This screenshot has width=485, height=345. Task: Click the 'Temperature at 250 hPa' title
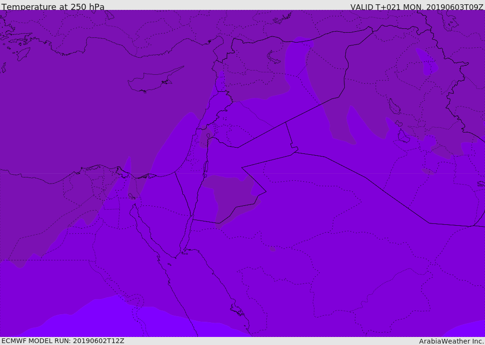point(53,7)
